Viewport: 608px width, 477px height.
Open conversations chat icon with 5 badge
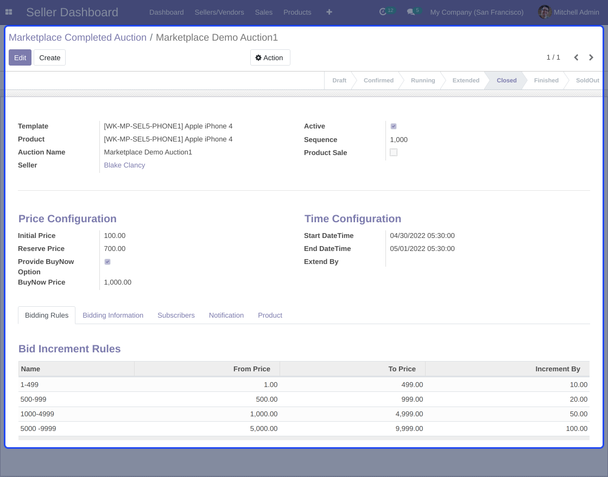pyautogui.click(x=414, y=11)
